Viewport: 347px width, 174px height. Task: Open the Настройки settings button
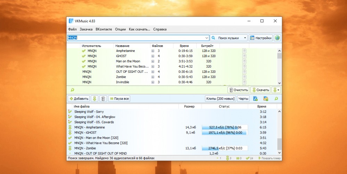[261, 38]
